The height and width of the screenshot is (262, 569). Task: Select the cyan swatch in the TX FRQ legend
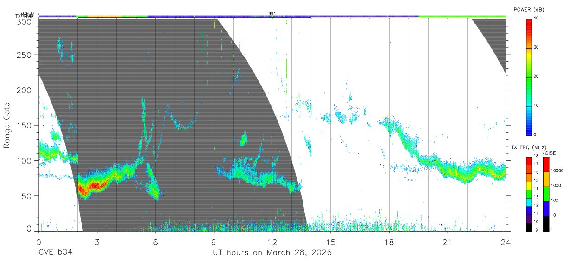pos(529,202)
